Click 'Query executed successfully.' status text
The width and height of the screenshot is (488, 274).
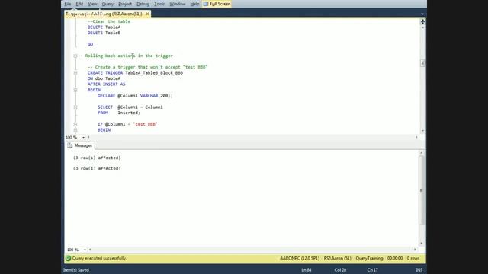99,259
